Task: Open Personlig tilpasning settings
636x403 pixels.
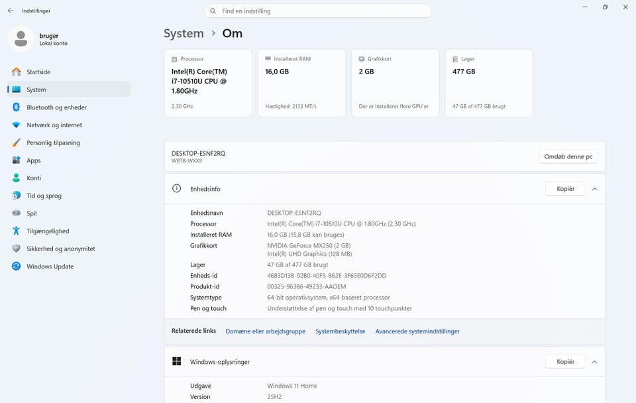Action: [69, 143]
